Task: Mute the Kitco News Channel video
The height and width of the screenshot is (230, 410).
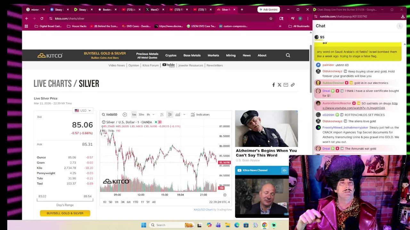Action: [x=284, y=170]
